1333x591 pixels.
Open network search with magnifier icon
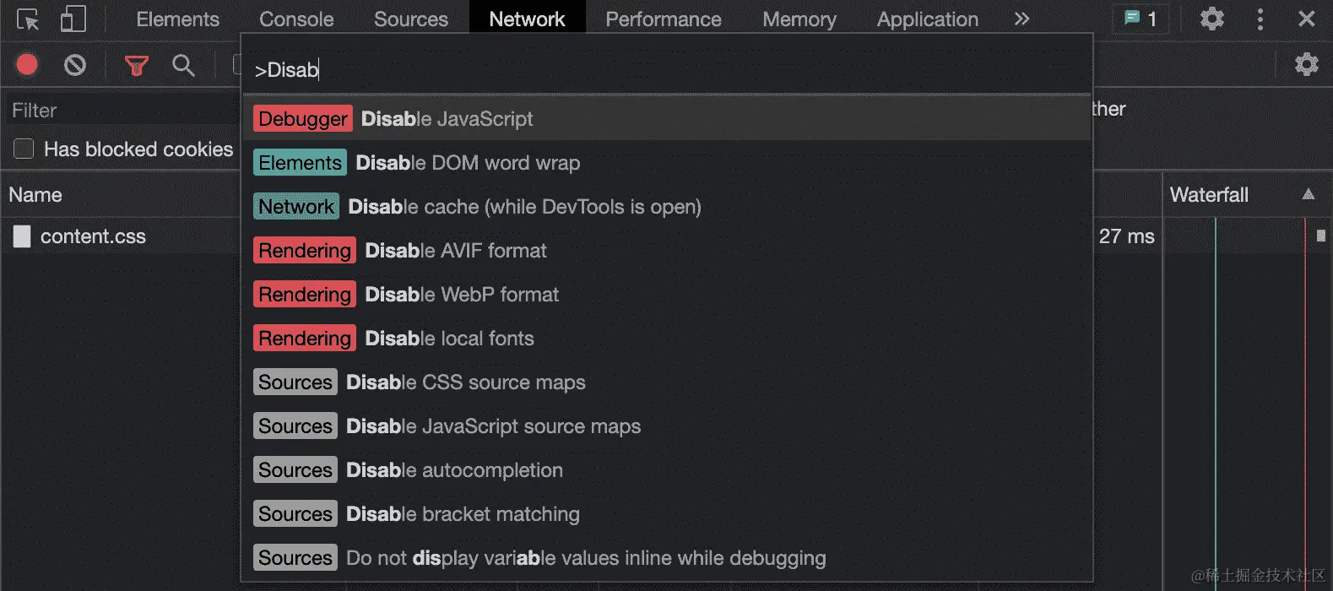183,65
